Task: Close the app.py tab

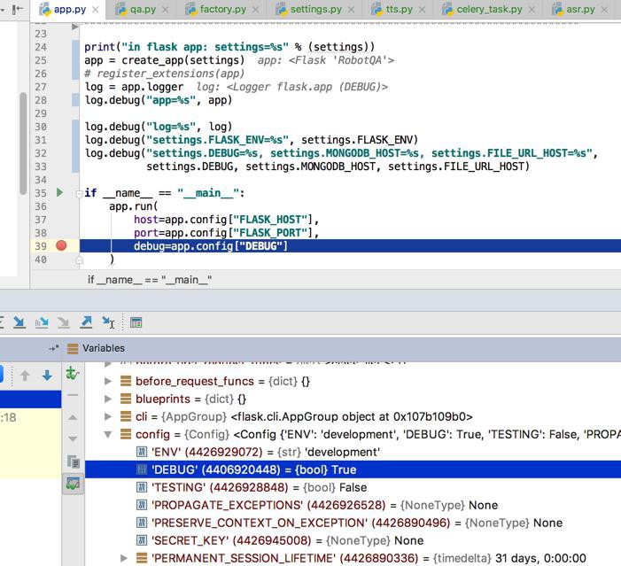Action: (x=96, y=9)
